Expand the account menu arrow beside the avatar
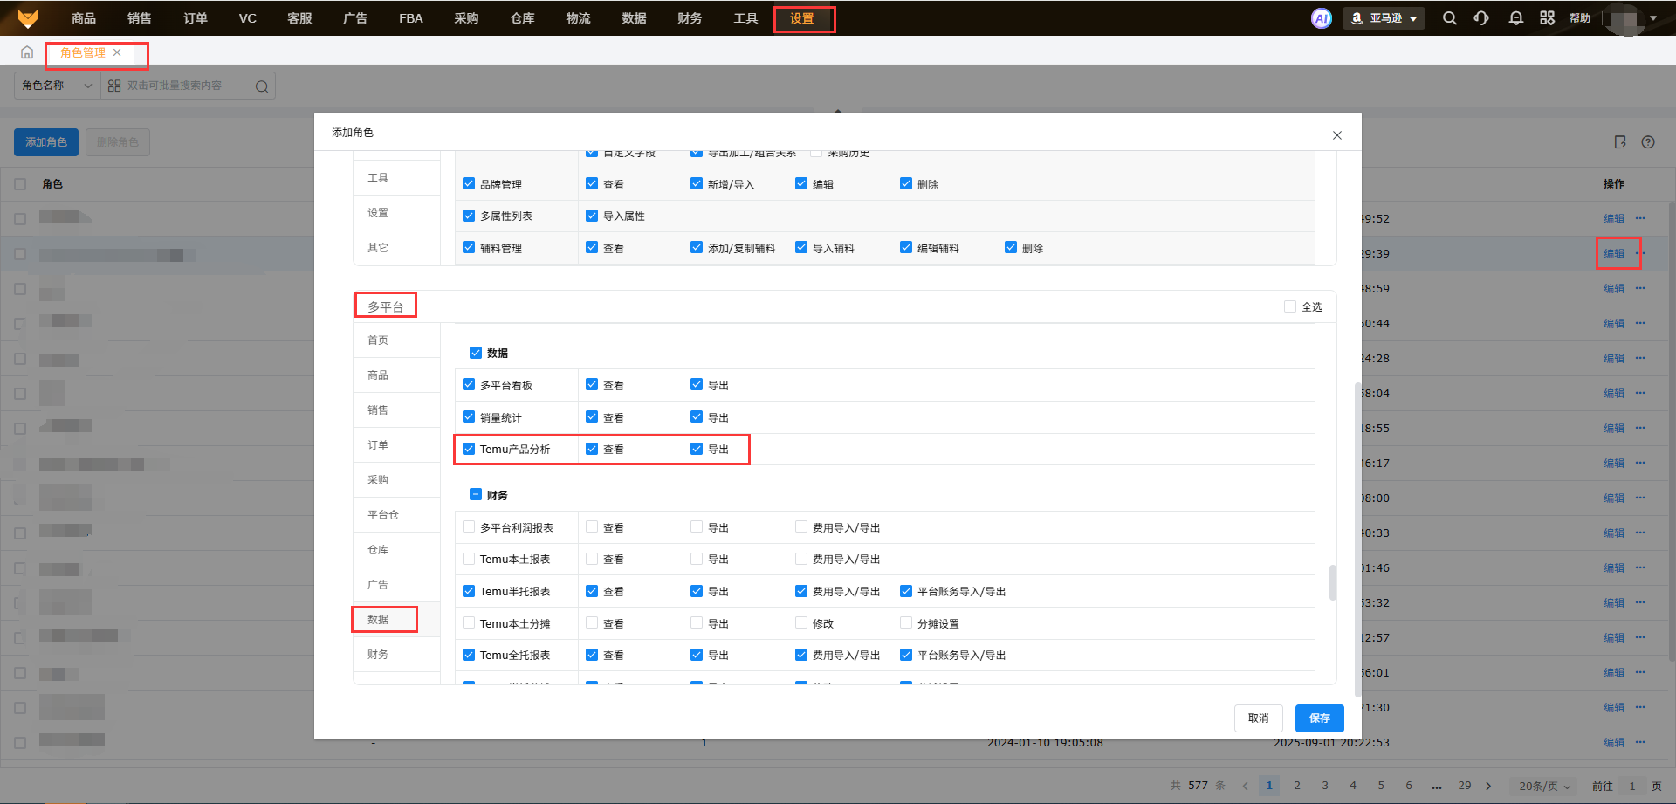 tap(1653, 18)
